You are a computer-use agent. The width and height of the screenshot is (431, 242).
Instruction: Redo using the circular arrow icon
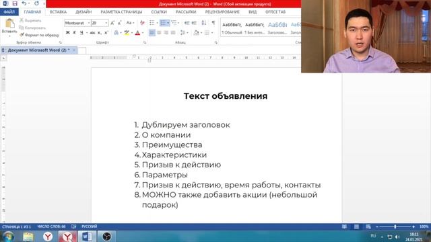(36, 3)
